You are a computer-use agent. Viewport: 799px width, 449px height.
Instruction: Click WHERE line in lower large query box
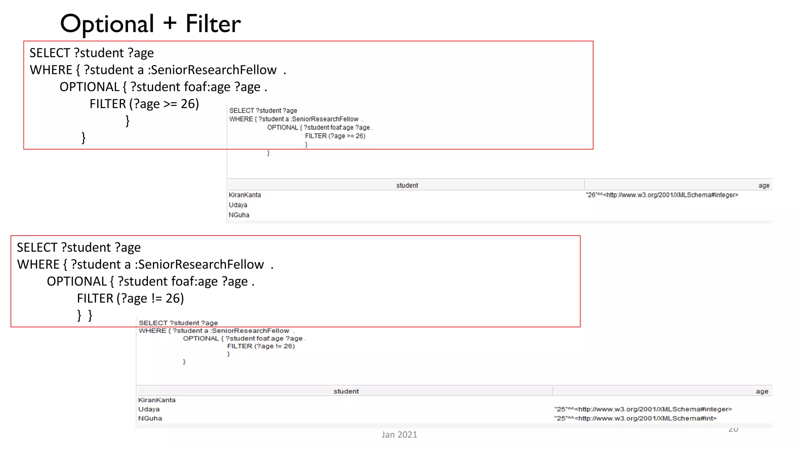145,265
